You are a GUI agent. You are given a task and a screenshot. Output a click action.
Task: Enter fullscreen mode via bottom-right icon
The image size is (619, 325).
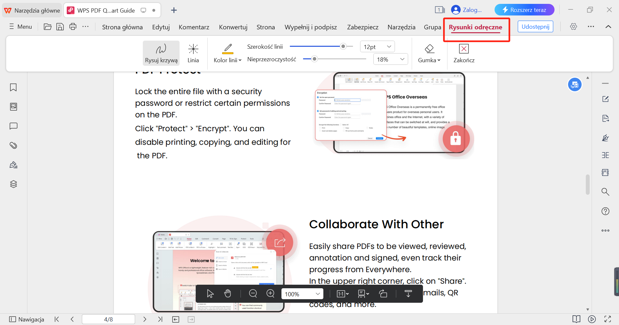click(608, 320)
